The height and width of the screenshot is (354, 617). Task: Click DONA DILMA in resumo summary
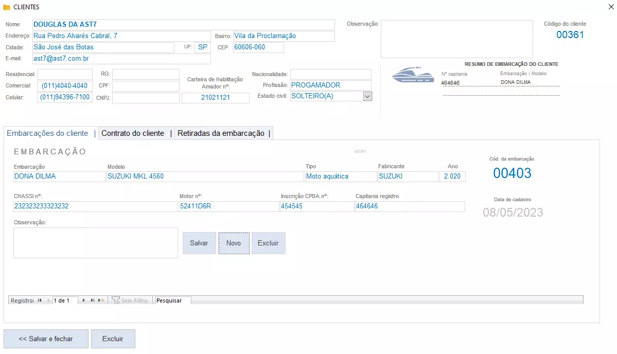tap(516, 82)
